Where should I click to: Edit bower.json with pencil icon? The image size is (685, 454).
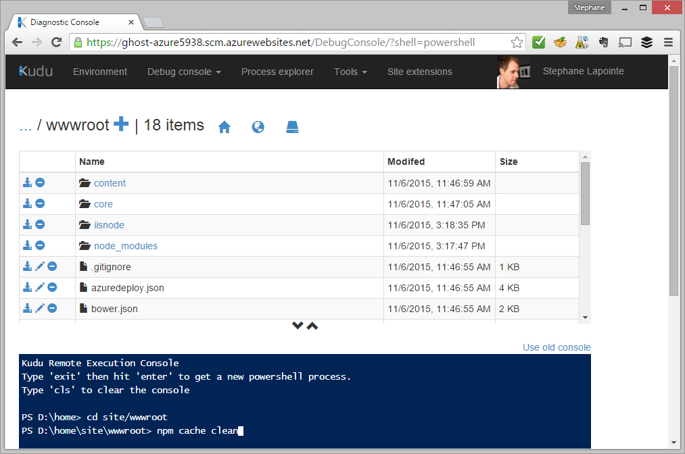pyautogui.click(x=40, y=308)
